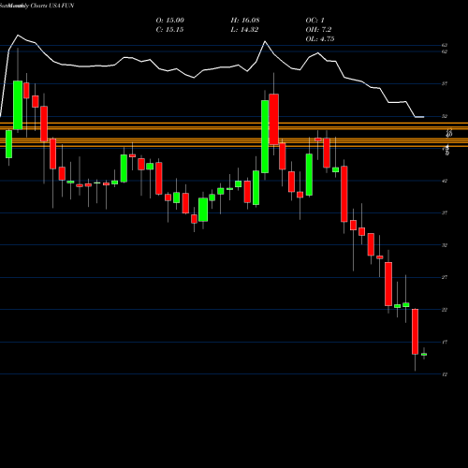Click the "OL: 4.75" readout
468x468 pixels.
click(320, 39)
